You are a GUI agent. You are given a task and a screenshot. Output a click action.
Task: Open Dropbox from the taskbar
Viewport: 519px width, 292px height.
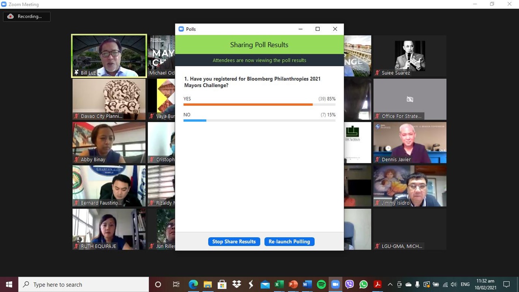[236, 285]
